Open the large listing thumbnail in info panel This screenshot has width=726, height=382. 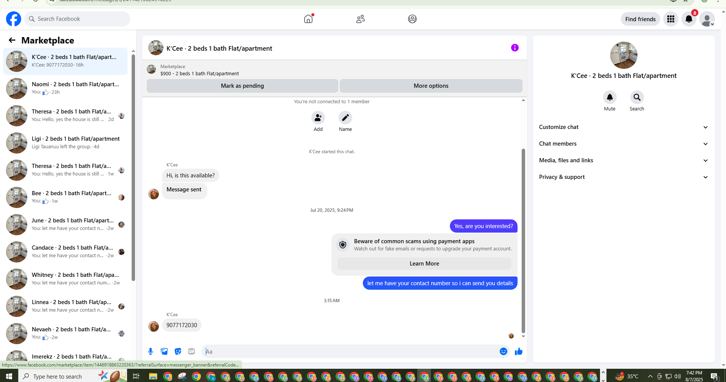tap(624, 55)
